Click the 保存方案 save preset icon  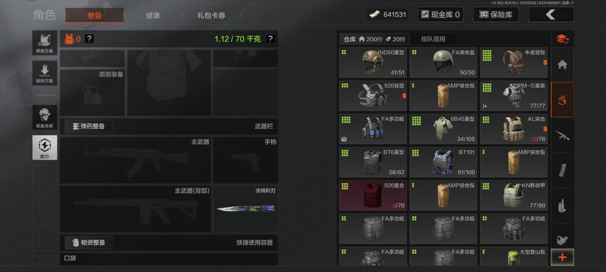(45, 73)
